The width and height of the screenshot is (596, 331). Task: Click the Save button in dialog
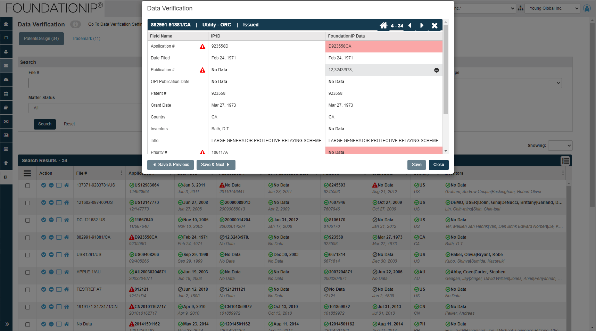click(416, 165)
